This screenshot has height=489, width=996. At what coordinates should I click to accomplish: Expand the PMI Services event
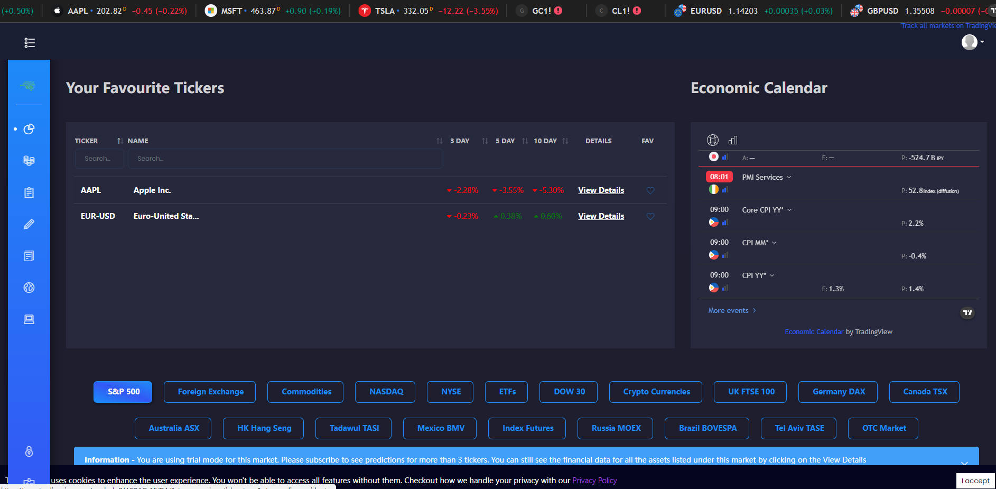pyautogui.click(x=766, y=177)
